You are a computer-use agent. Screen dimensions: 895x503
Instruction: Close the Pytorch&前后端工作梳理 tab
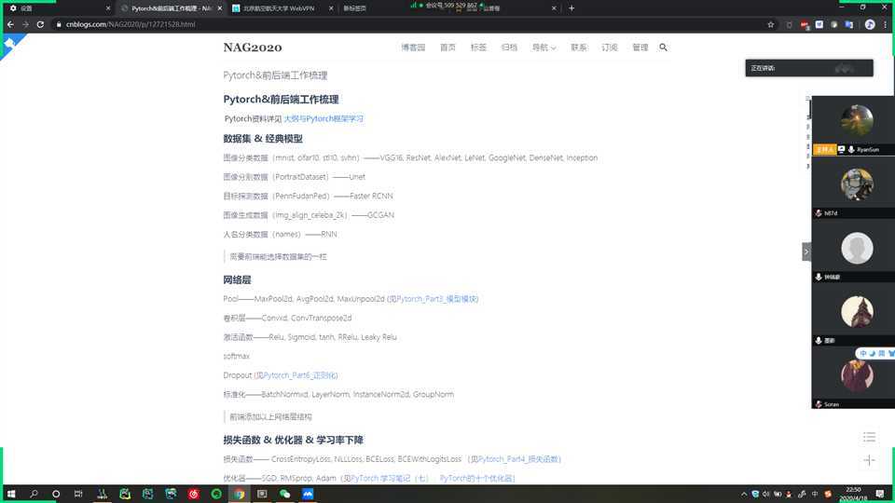pos(219,8)
